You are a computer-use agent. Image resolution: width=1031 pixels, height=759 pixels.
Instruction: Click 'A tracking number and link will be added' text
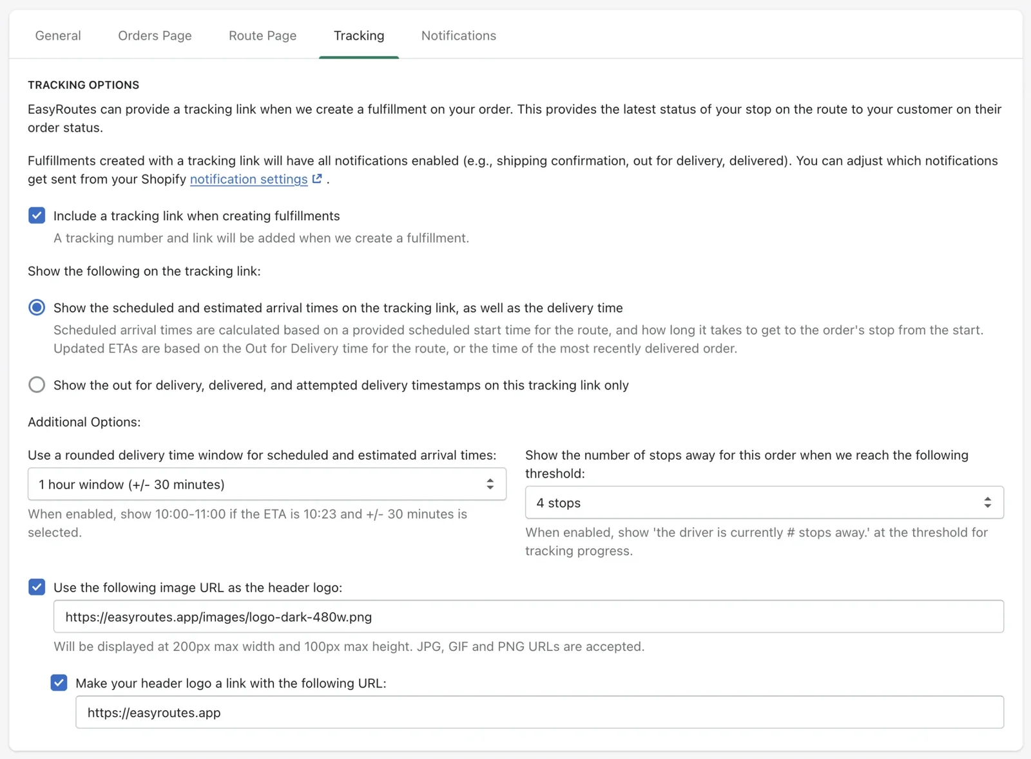point(261,238)
